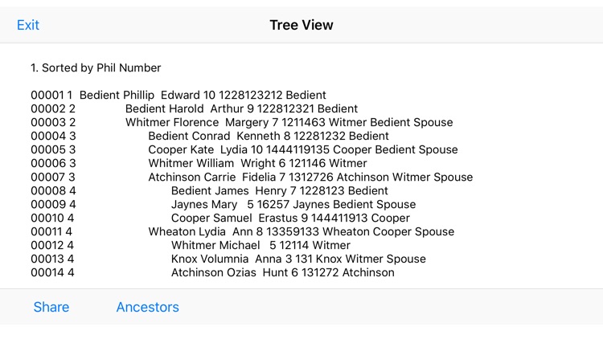This screenshot has height=339, width=603.
Task: Select Whitmer Florence Margery row
Action: pyautogui.click(x=242, y=122)
